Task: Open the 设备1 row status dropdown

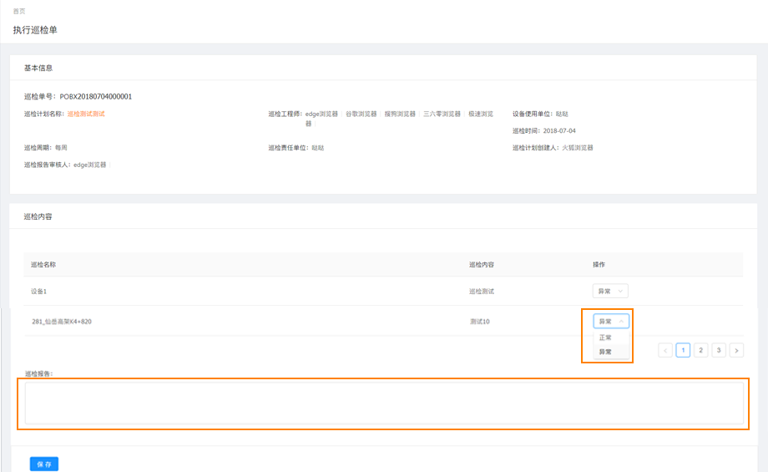Action: coord(609,291)
